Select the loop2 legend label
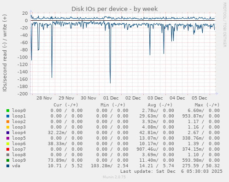 pos(19,122)
